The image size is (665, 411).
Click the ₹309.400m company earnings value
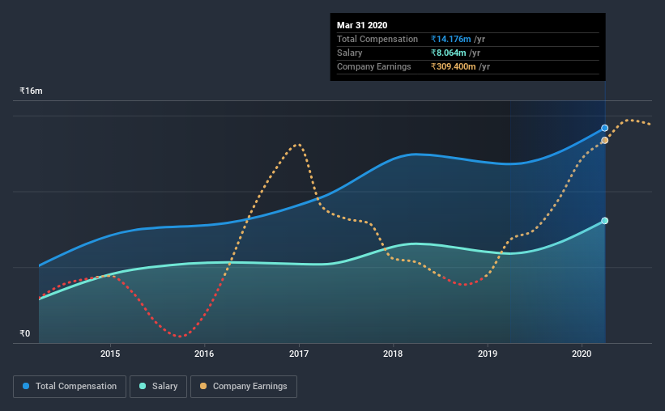(x=454, y=66)
